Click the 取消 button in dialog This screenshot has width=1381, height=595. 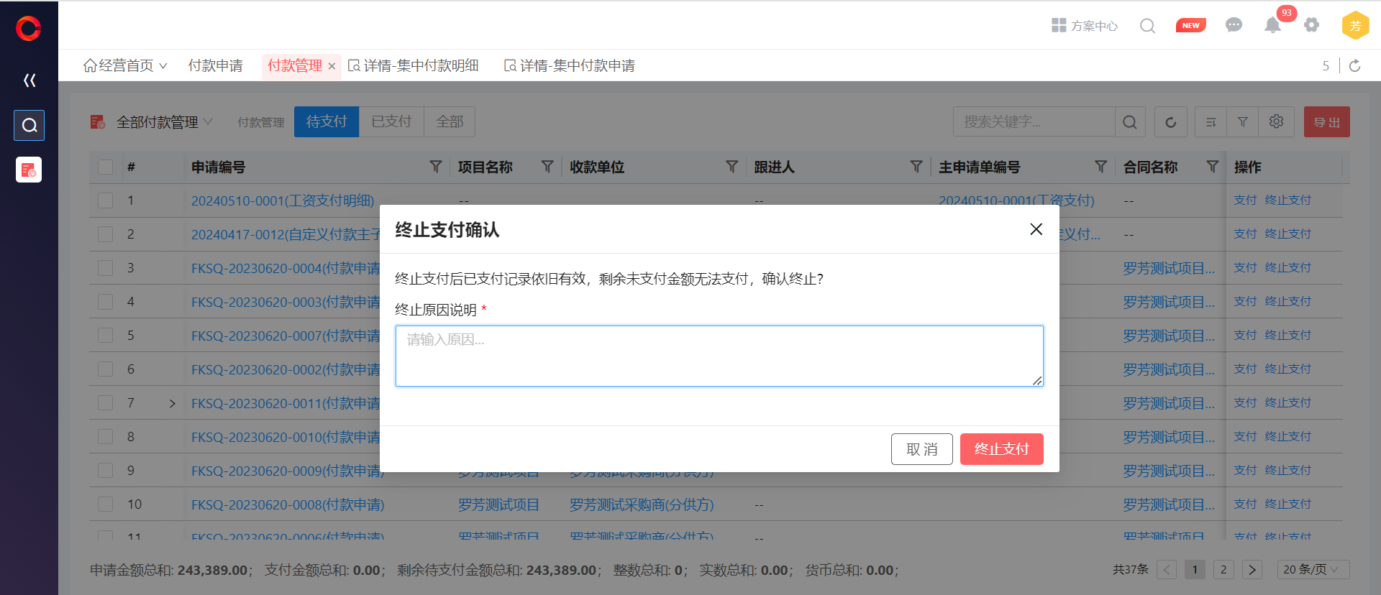coord(921,449)
